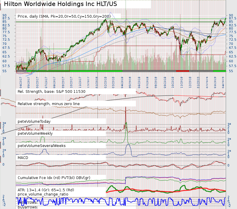Click the Hilton Worldwide Holdings Inc HLT/US title
The height and width of the screenshot is (209, 237).
pyautogui.click(x=61, y=4)
